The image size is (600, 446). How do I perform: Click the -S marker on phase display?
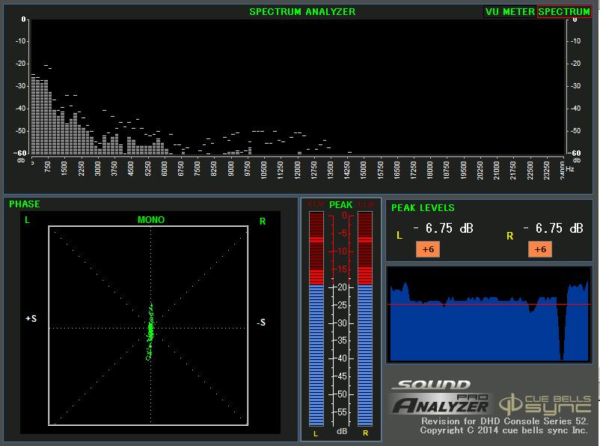261,323
